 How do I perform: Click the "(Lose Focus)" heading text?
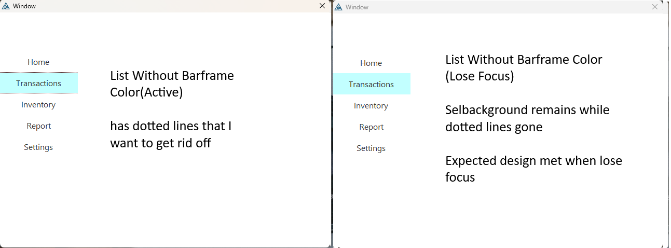pos(480,76)
